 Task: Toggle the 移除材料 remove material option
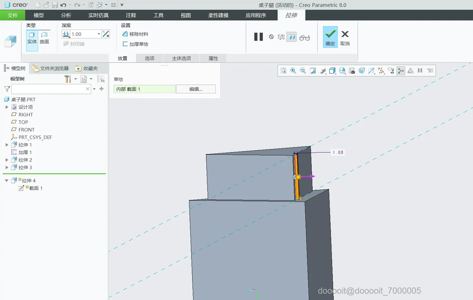[x=135, y=34]
